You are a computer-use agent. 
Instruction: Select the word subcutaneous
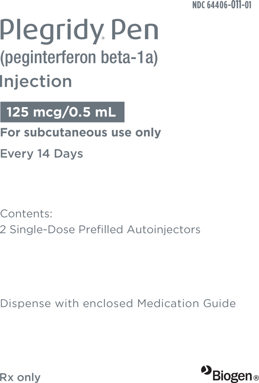[66, 133]
